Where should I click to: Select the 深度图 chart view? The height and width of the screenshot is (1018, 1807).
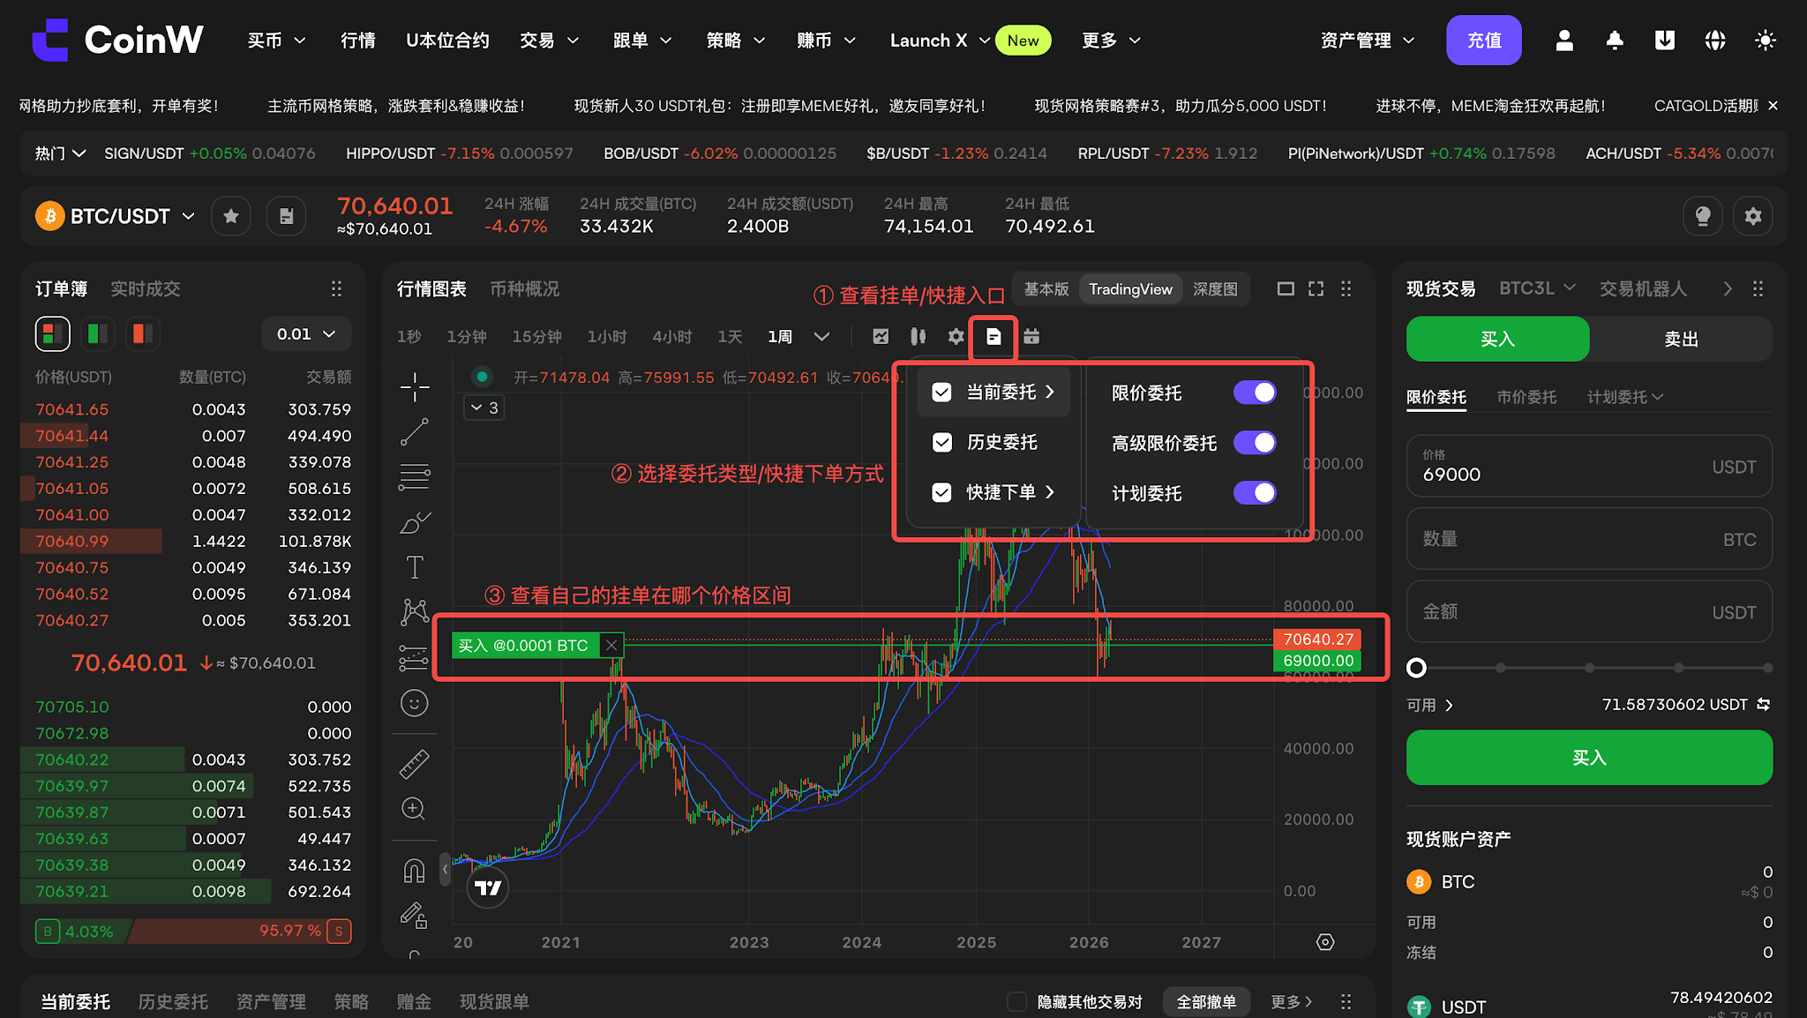point(1215,289)
